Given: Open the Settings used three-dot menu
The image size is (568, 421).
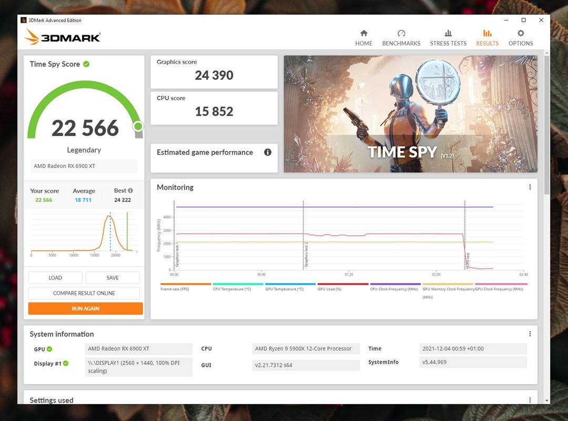Looking at the screenshot, I should tap(530, 399).
